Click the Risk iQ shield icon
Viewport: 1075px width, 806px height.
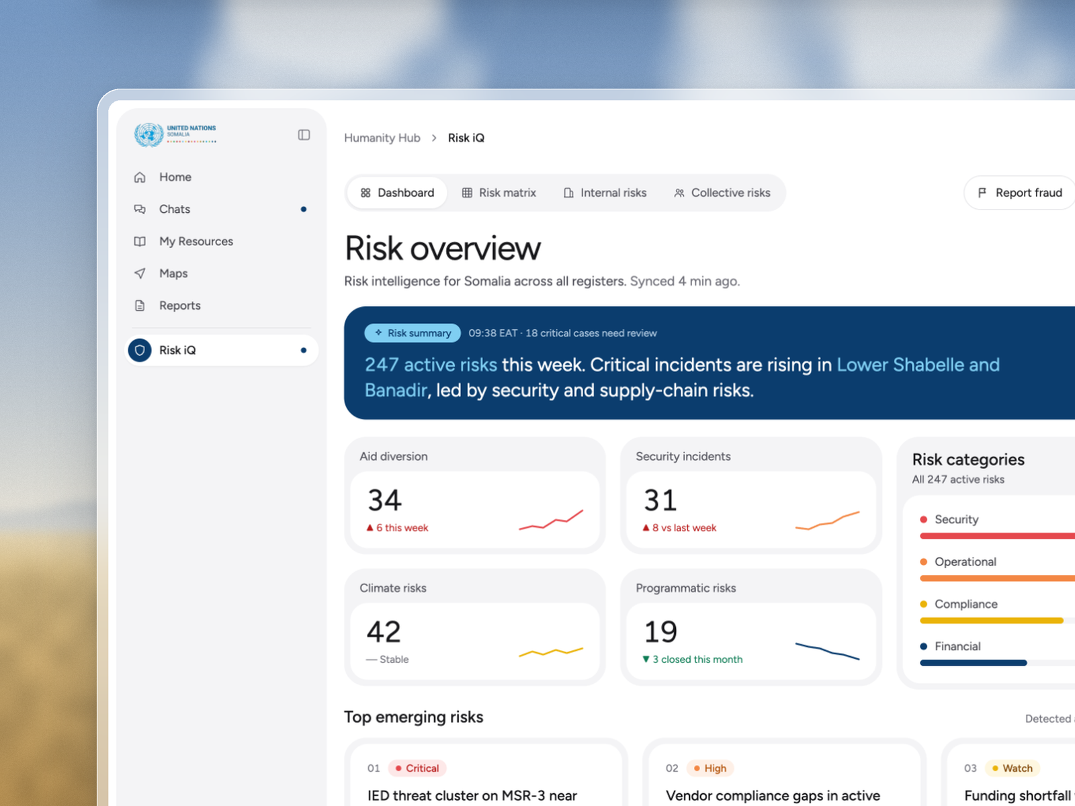(140, 351)
